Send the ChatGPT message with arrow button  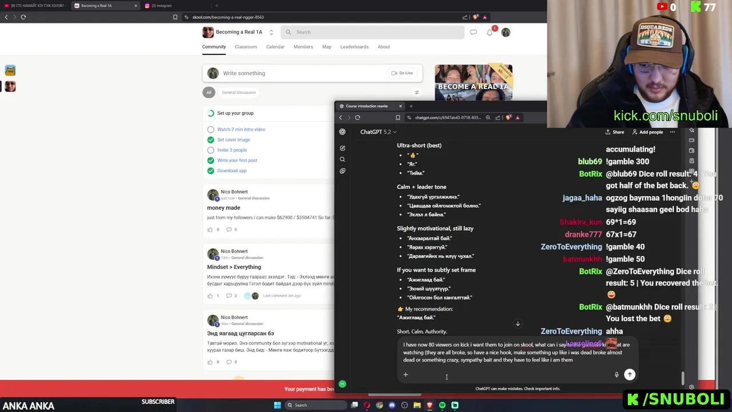[630, 374]
